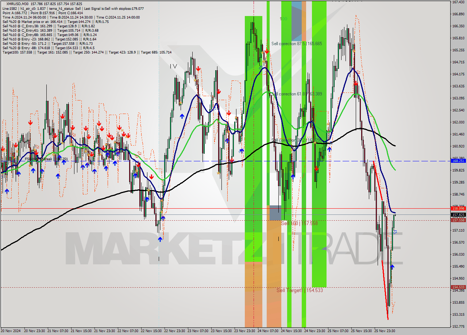467x335 pixels.
Task: Click the red 157.558 price tag on axis
Action: pos(458,220)
